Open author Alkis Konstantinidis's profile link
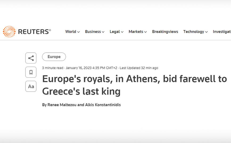 (103, 105)
